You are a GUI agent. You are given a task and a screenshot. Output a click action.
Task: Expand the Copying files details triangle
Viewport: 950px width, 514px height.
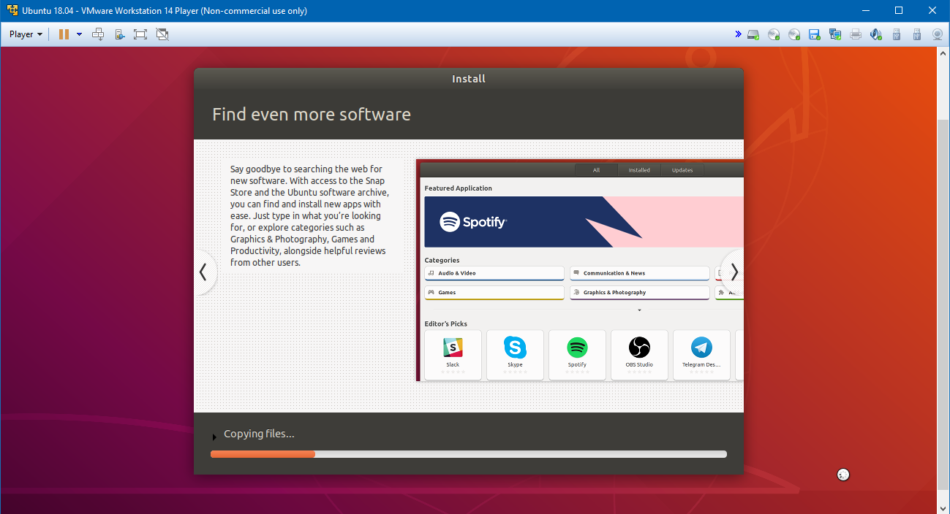pos(214,437)
